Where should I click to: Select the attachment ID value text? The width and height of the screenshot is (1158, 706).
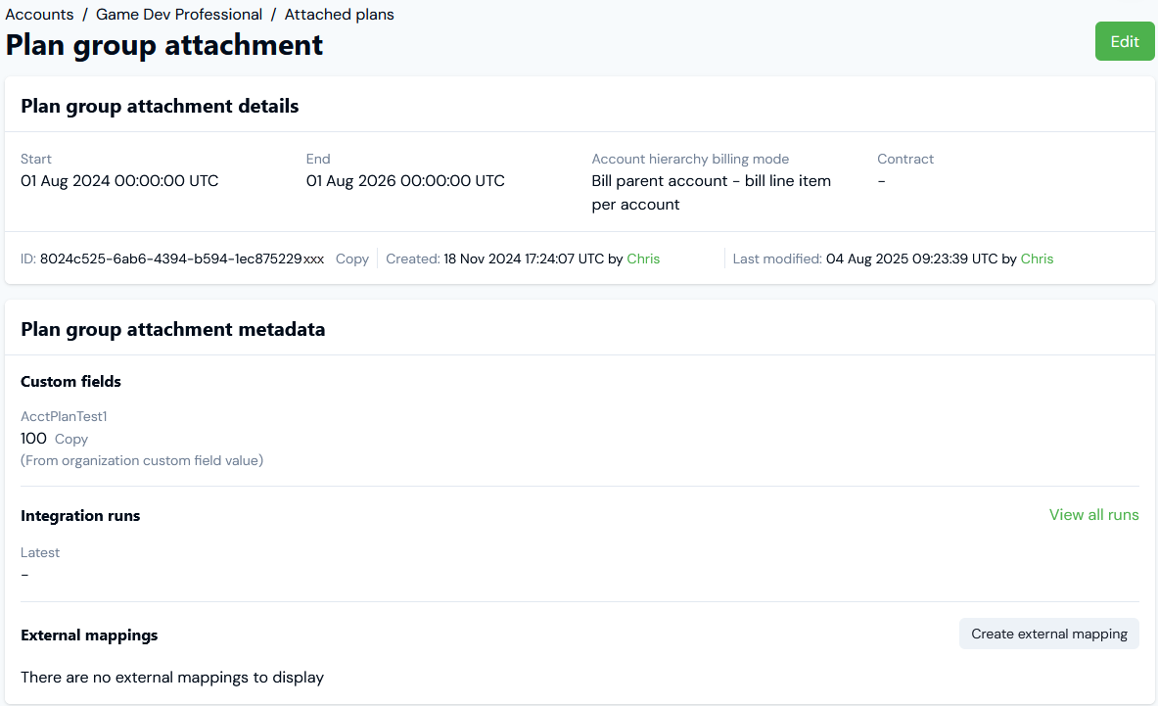click(182, 259)
